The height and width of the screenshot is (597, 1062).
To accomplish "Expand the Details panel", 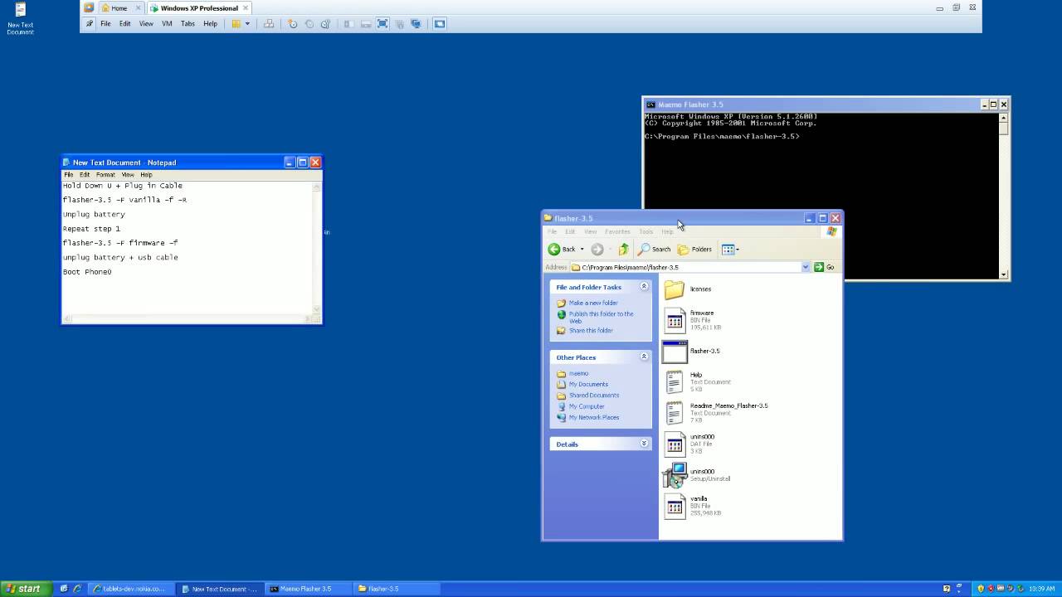I will [644, 444].
